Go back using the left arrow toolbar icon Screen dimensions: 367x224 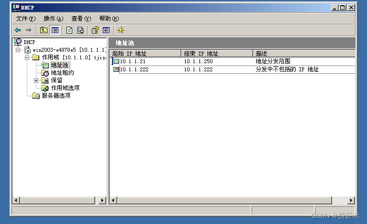click(18, 30)
